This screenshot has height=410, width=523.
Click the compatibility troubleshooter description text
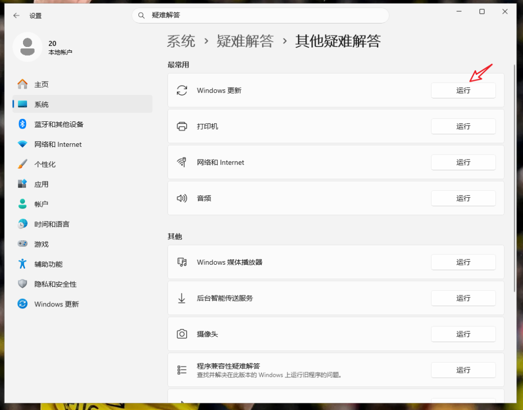[270, 375]
